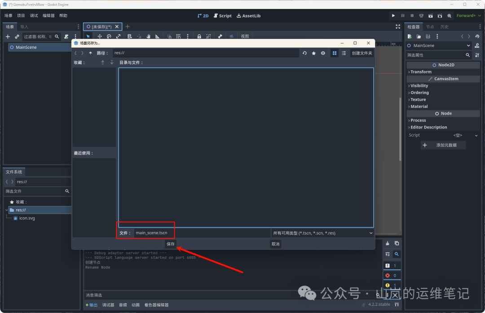Click the file name input field

202,233
